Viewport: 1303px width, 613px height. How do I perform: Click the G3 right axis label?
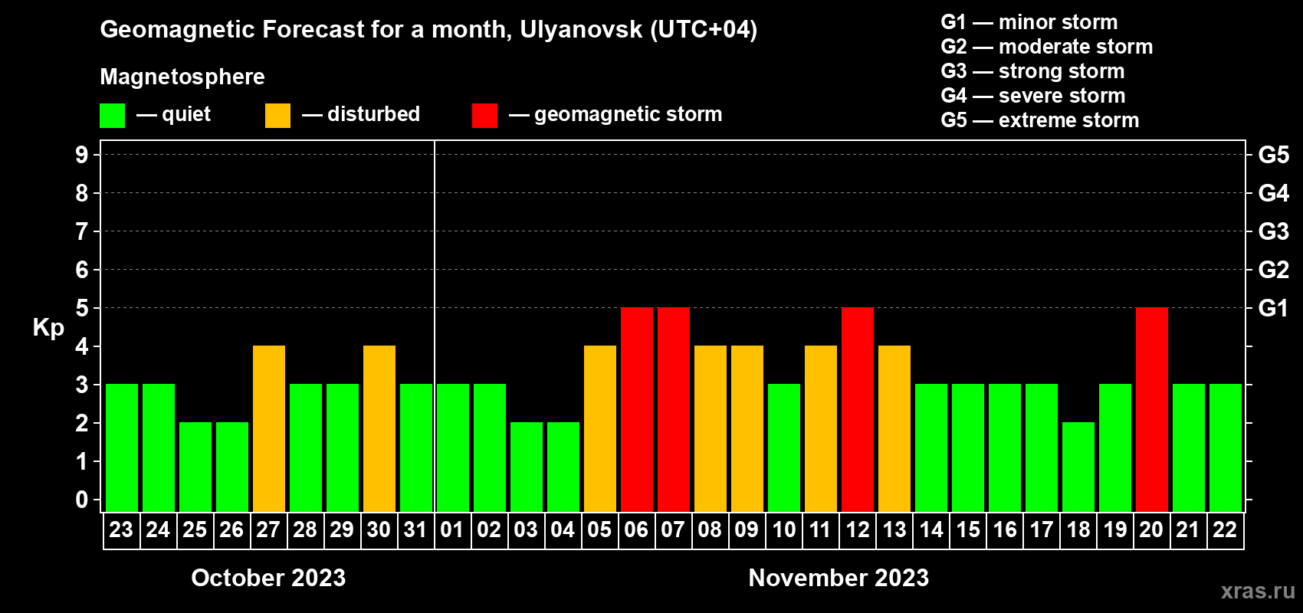tap(1273, 231)
